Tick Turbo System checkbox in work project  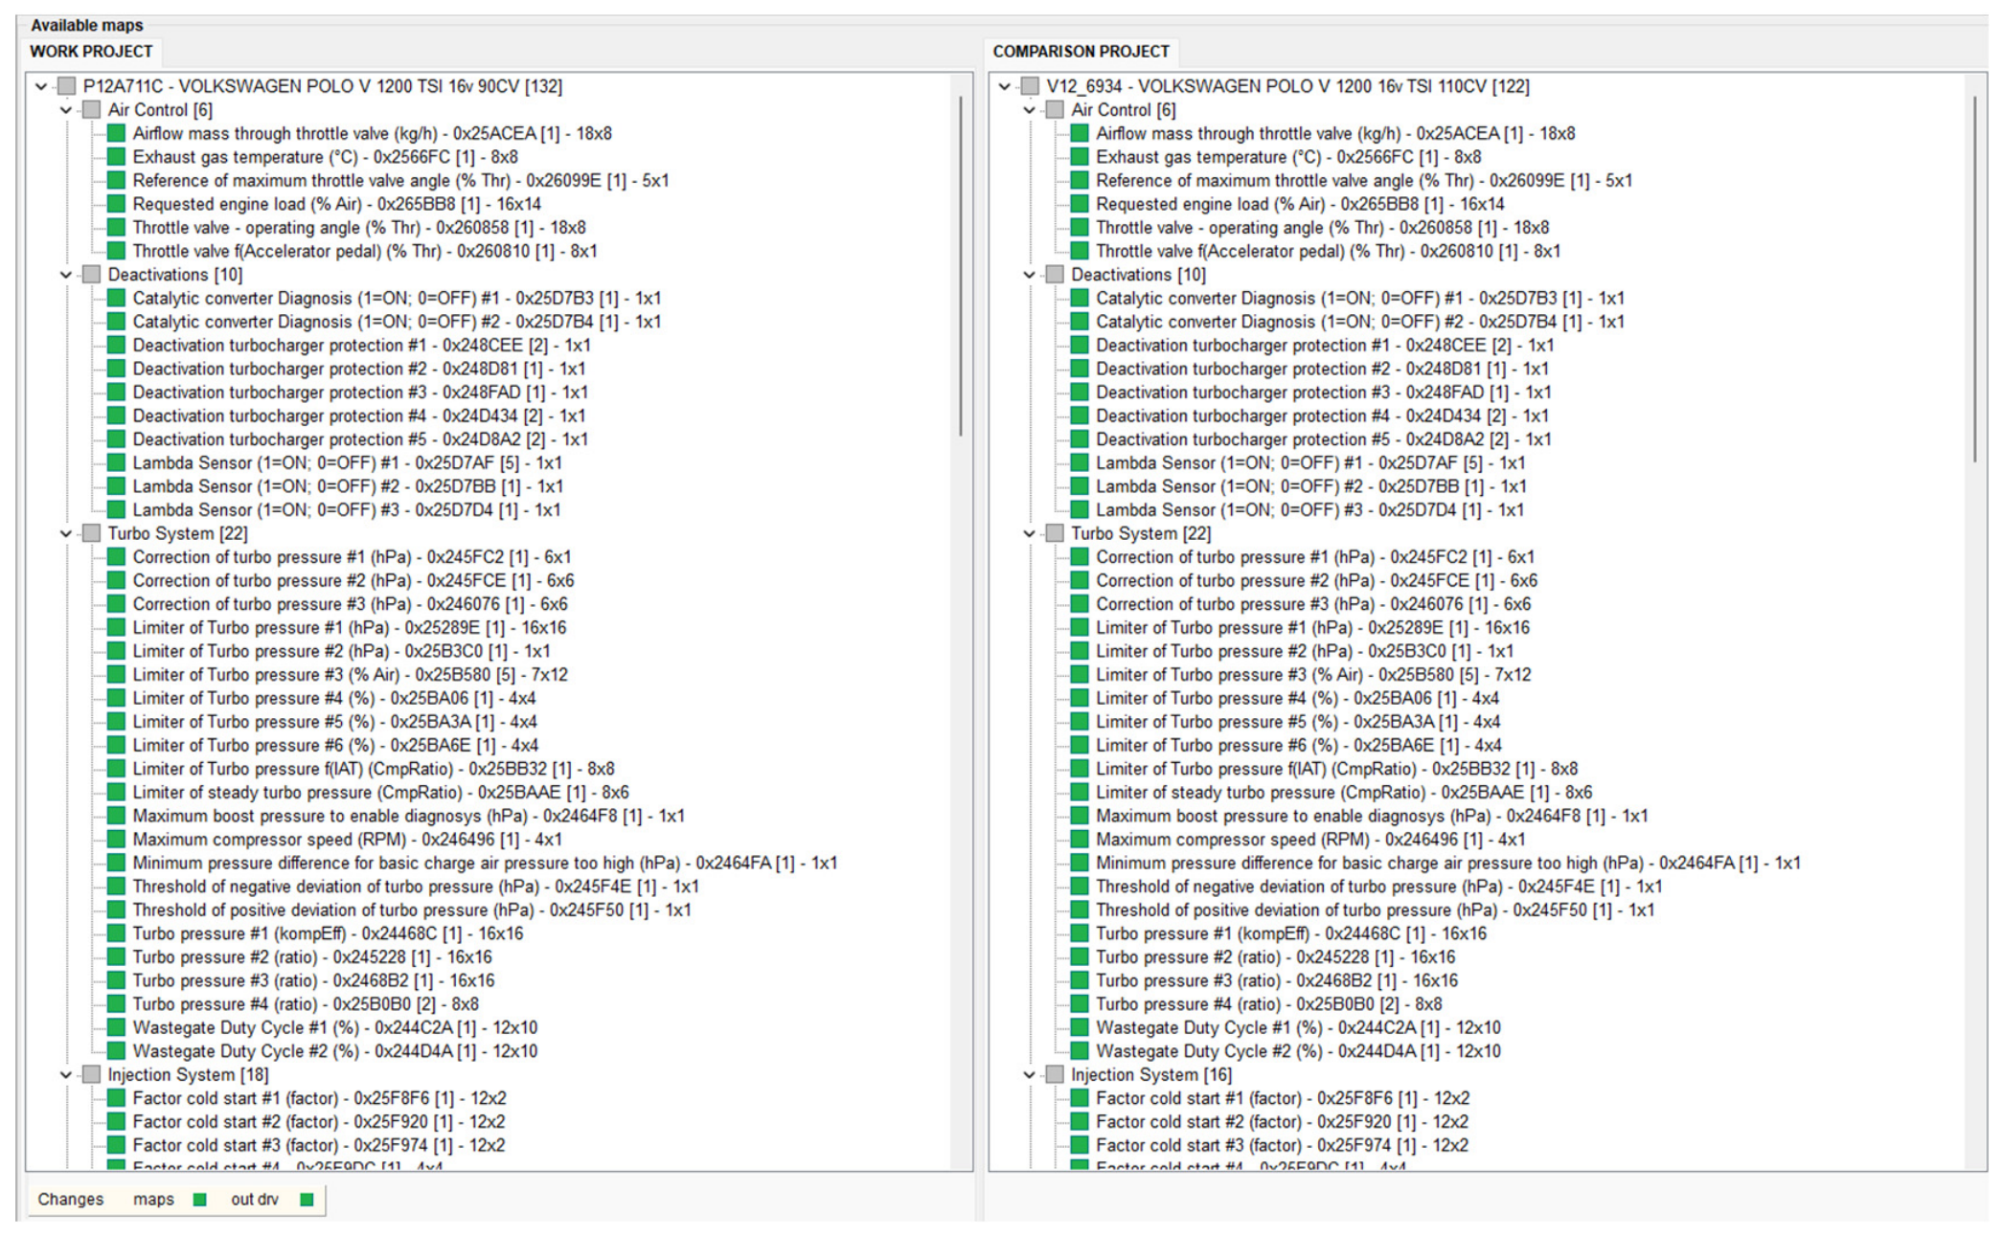coord(91,533)
